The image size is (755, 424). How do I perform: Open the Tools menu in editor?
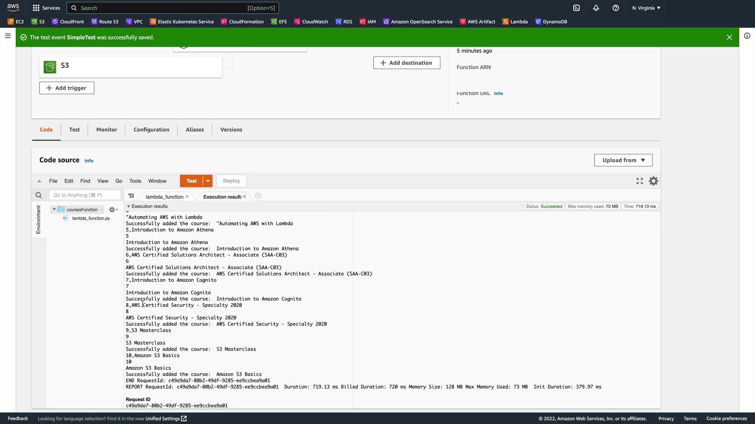(135, 181)
